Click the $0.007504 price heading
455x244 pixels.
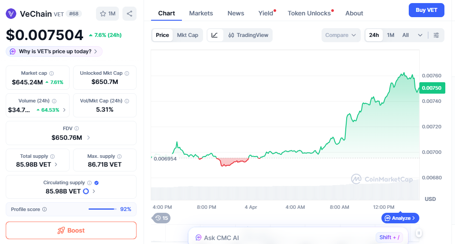pos(44,35)
